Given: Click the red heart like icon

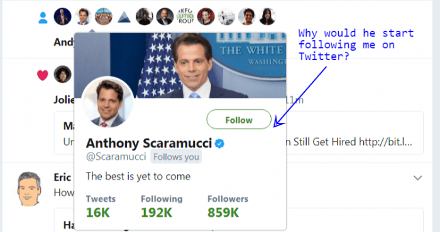Looking at the screenshot, I should coord(43,75).
